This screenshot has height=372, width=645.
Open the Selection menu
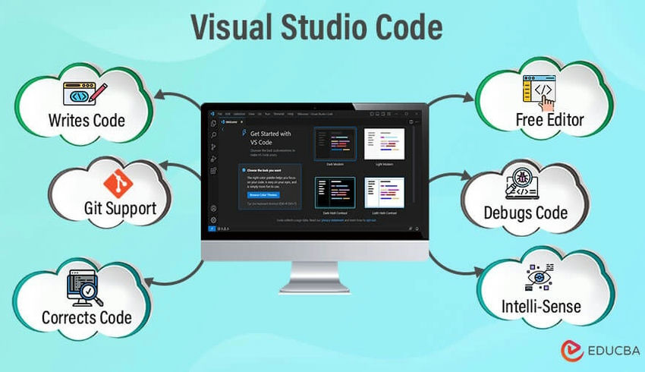click(x=239, y=114)
